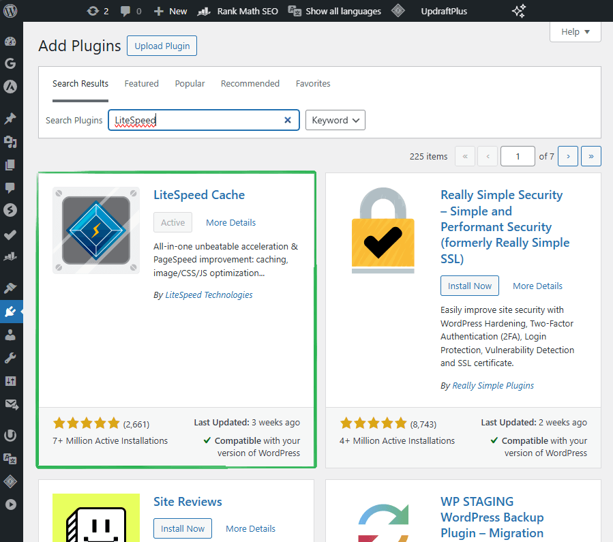This screenshot has height=542, width=613.
Task: Click More Details for Really Simple Security
Action: pyautogui.click(x=537, y=286)
